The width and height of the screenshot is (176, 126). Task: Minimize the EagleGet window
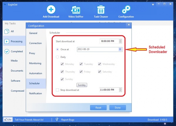tap(159, 4)
